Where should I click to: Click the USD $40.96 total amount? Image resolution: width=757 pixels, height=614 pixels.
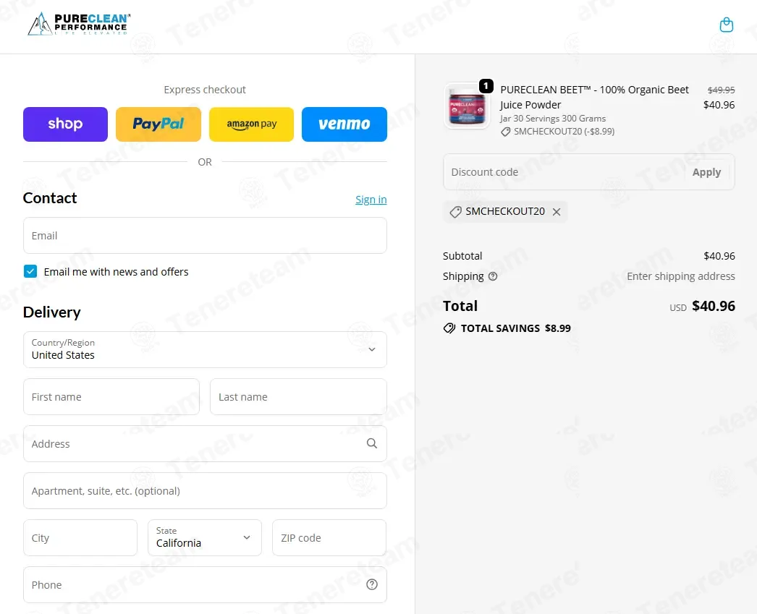[702, 306]
